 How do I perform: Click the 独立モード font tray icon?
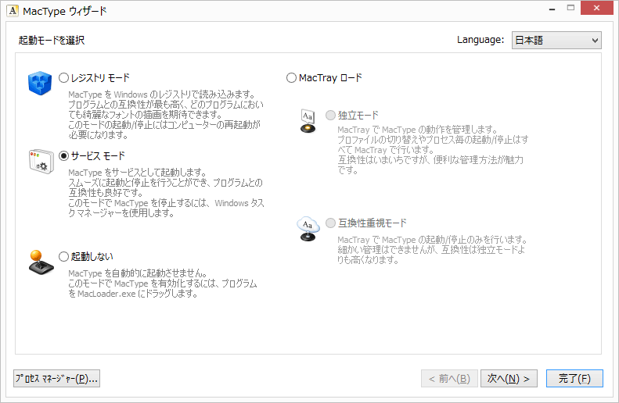308,121
